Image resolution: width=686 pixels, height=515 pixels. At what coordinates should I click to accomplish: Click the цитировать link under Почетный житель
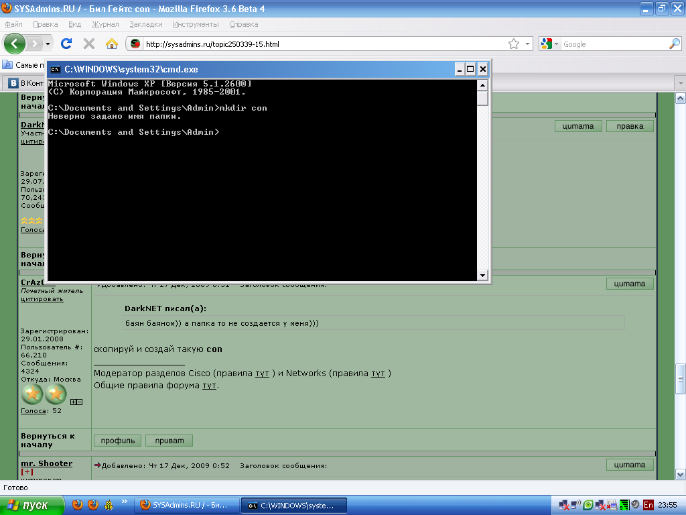click(42, 298)
